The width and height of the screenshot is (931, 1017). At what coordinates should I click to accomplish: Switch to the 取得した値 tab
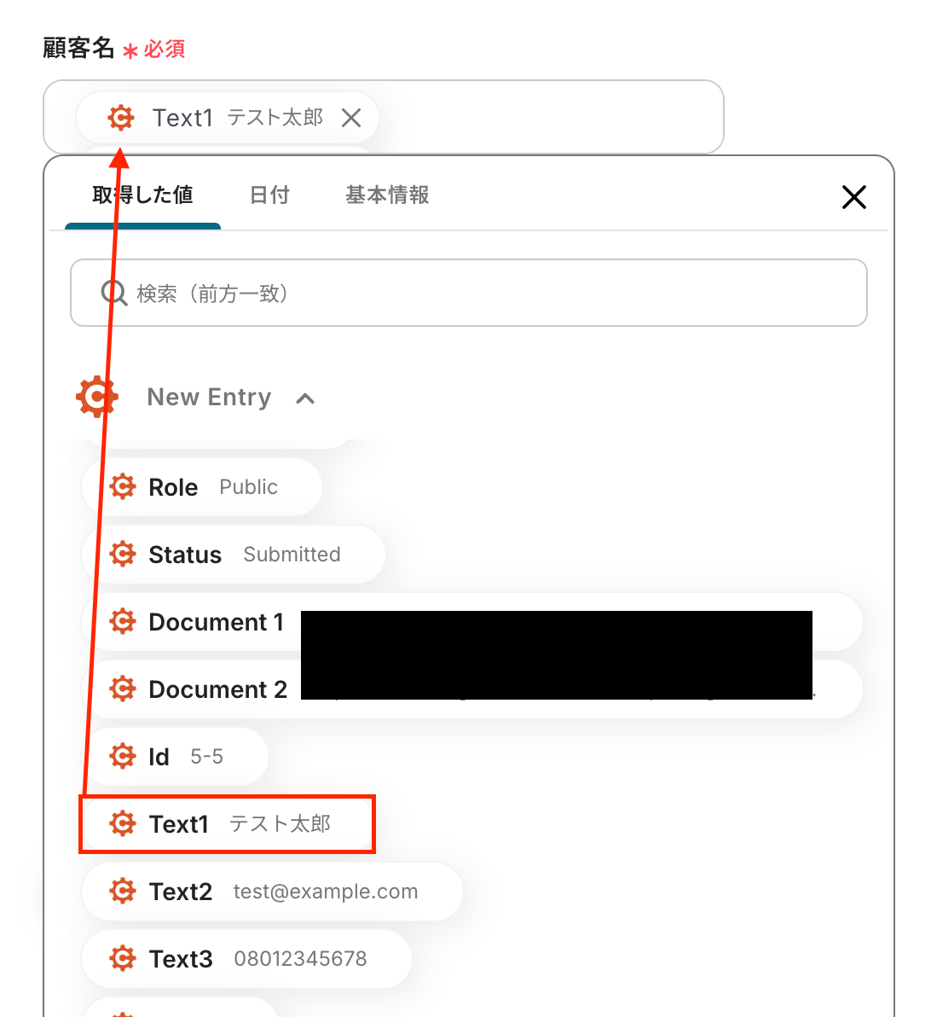(142, 195)
